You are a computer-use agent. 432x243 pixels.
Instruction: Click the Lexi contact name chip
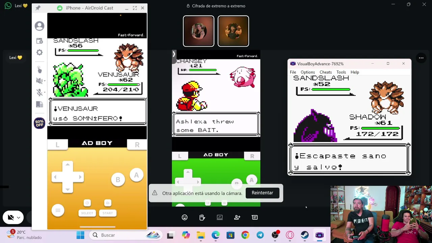click(x=16, y=58)
